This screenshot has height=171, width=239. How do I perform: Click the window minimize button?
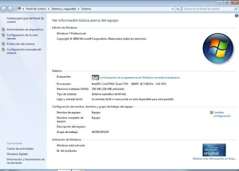point(219,2)
